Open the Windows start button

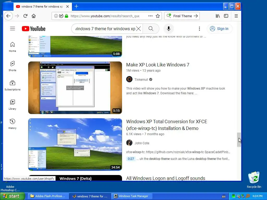pos(12,196)
